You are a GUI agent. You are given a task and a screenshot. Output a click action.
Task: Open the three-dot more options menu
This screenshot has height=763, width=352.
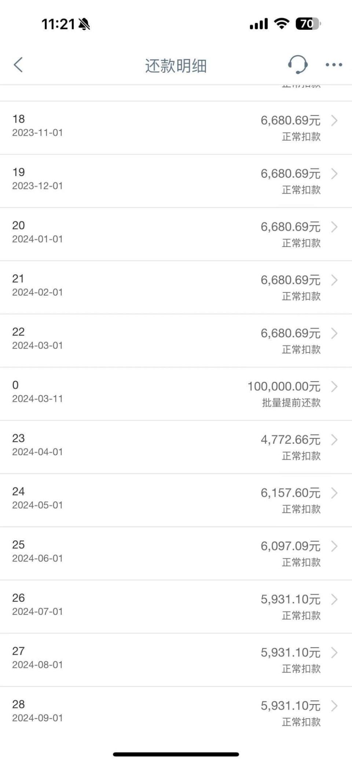tap(334, 65)
